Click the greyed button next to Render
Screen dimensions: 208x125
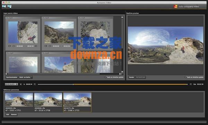click(141, 77)
